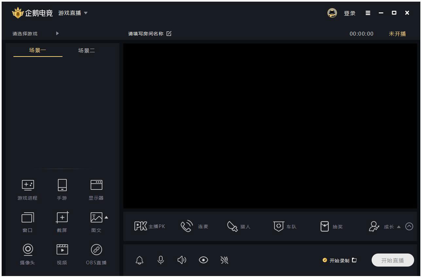Take a screenshot using the 截屏 icon
Image resolution: width=422 pixels, height=278 pixels.
62,222
